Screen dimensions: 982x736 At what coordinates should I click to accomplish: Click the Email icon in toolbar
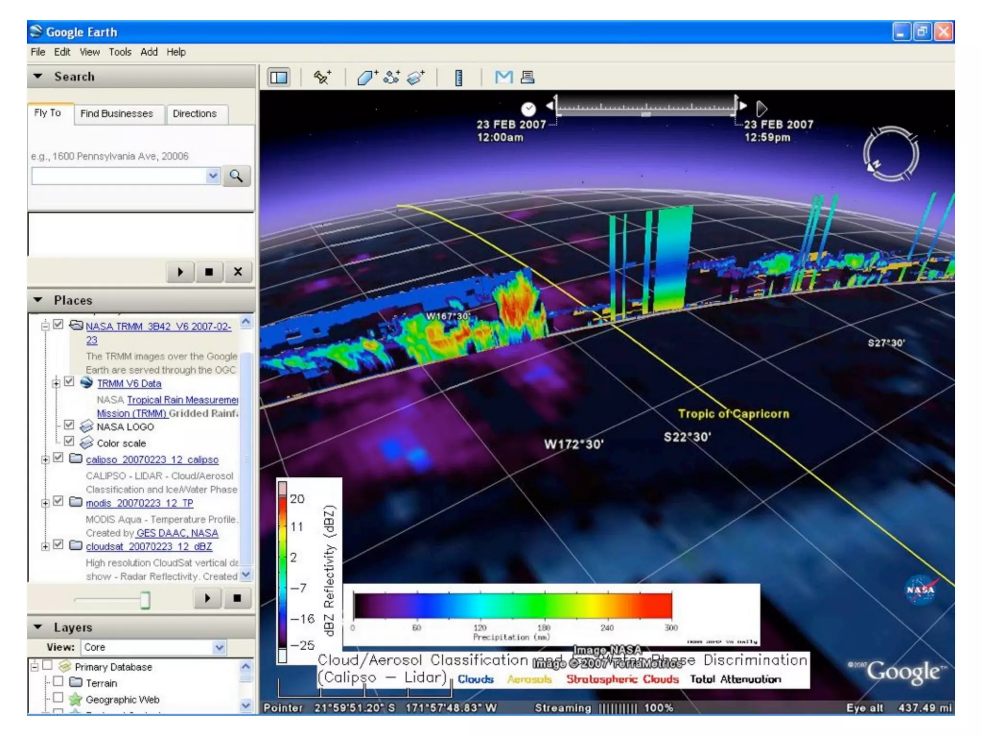(503, 77)
